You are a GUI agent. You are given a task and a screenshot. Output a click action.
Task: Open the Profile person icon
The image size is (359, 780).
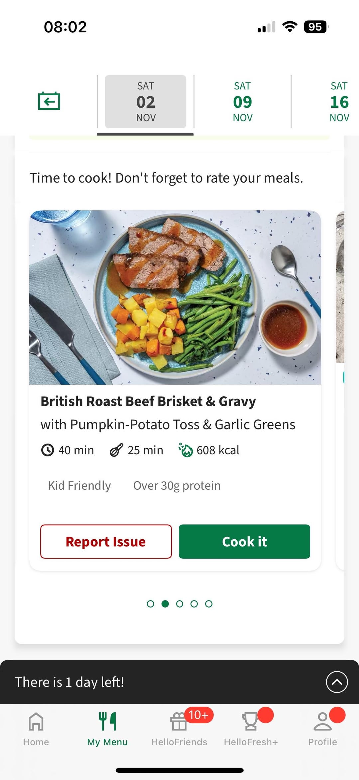pos(322,721)
